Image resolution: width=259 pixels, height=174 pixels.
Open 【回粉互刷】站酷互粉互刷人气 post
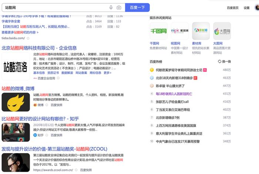coord(36,27)
